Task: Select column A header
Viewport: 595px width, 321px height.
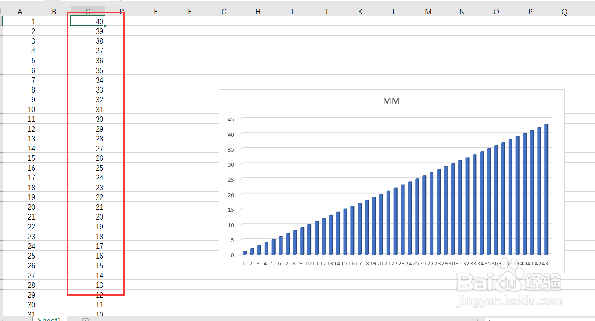Action: tap(20, 11)
